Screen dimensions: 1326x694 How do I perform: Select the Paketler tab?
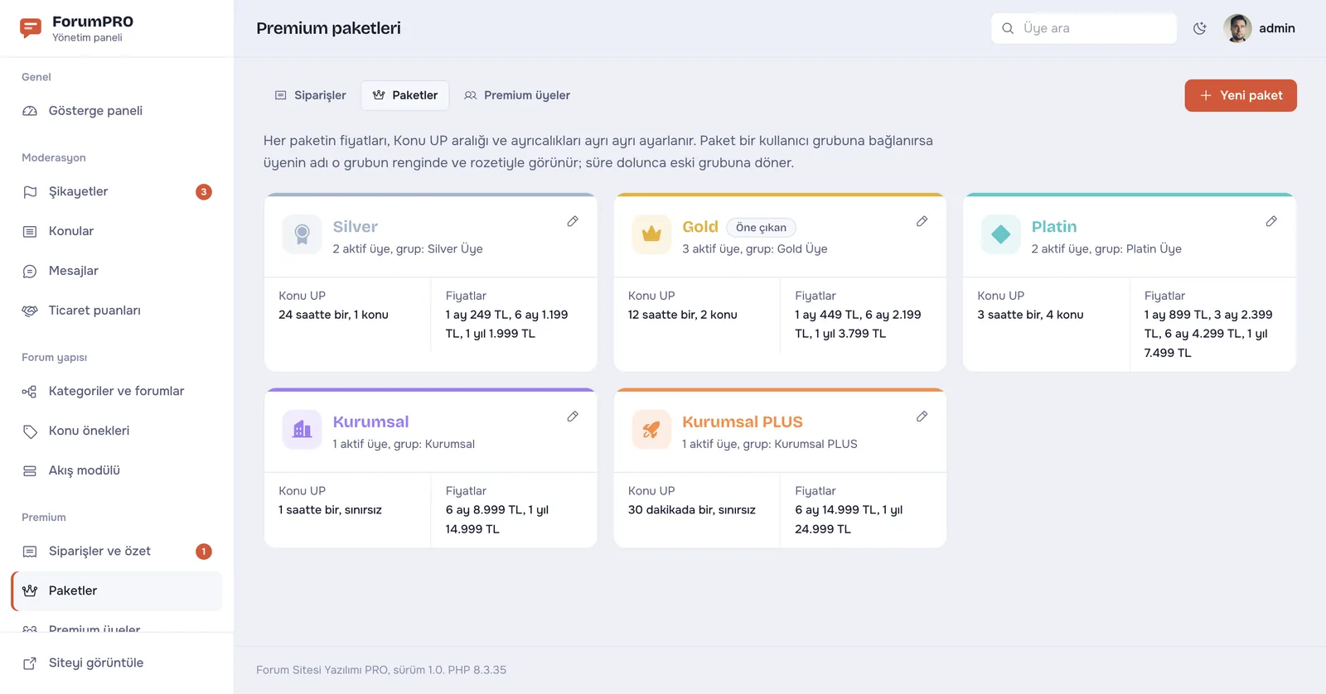[405, 95]
